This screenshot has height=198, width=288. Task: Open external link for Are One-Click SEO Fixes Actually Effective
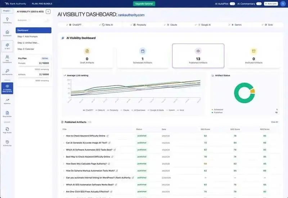pos(111,192)
